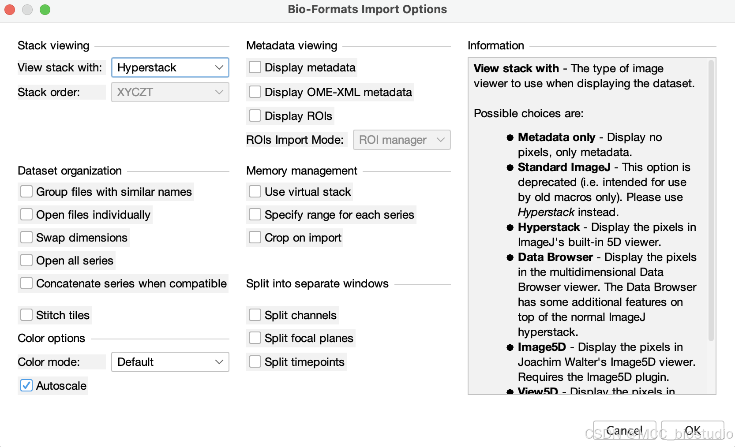Enable the Display metadata checkbox
The height and width of the screenshot is (447, 735).
tap(255, 67)
